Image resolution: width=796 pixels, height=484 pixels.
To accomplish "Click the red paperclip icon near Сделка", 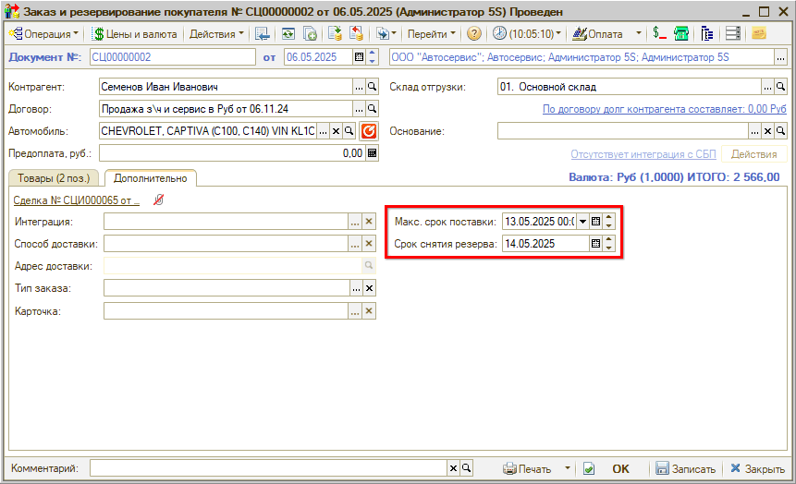I will [x=158, y=200].
